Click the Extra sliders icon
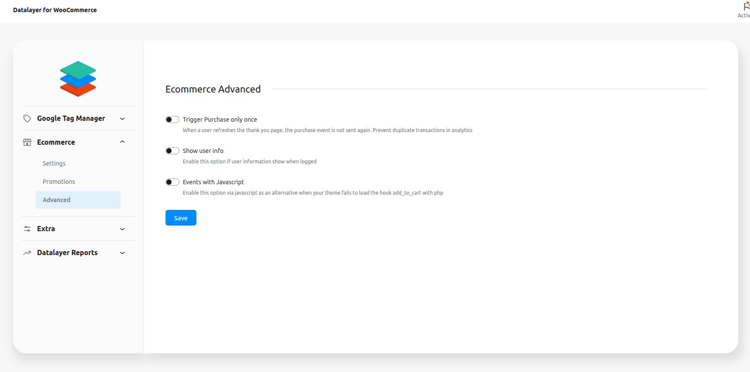This screenshot has height=372, width=750. click(27, 229)
